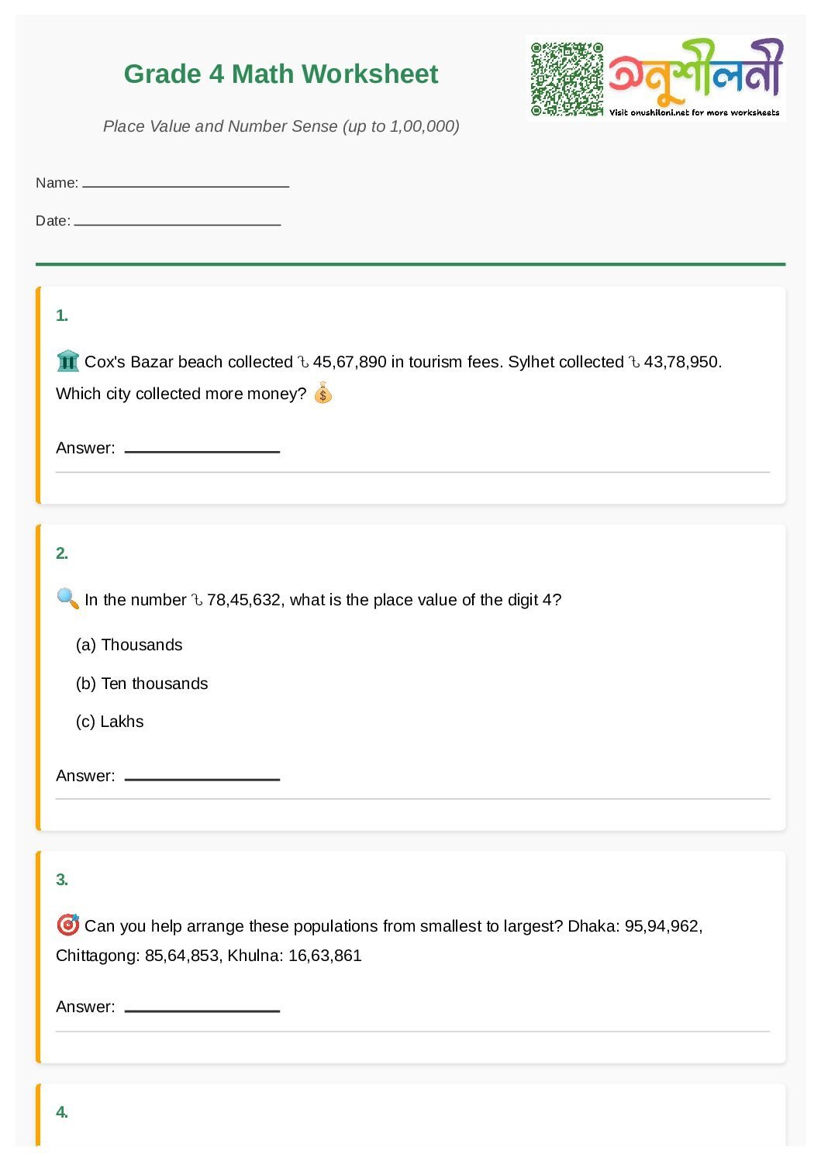Click the question number 4 heading
This screenshot has width=821, height=1161.
(62, 1112)
